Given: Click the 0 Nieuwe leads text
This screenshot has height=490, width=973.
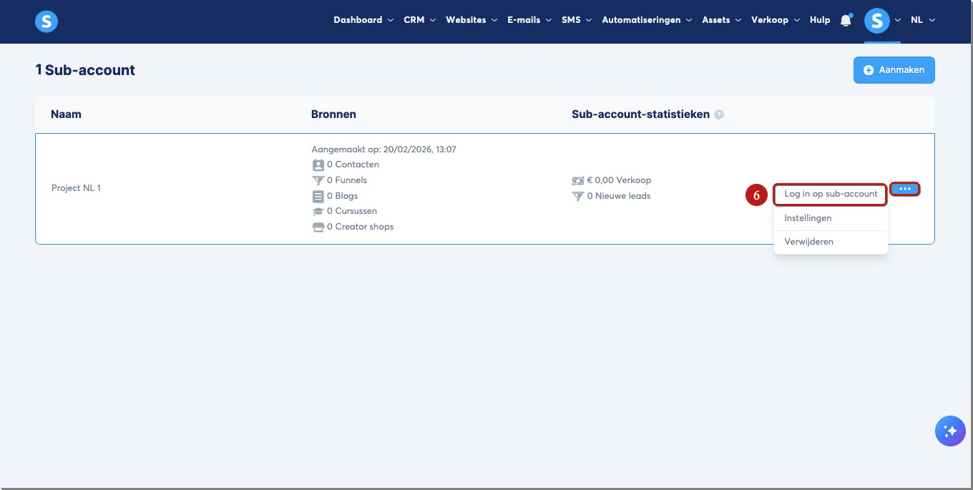Looking at the screenshot, I should (619, 196).
